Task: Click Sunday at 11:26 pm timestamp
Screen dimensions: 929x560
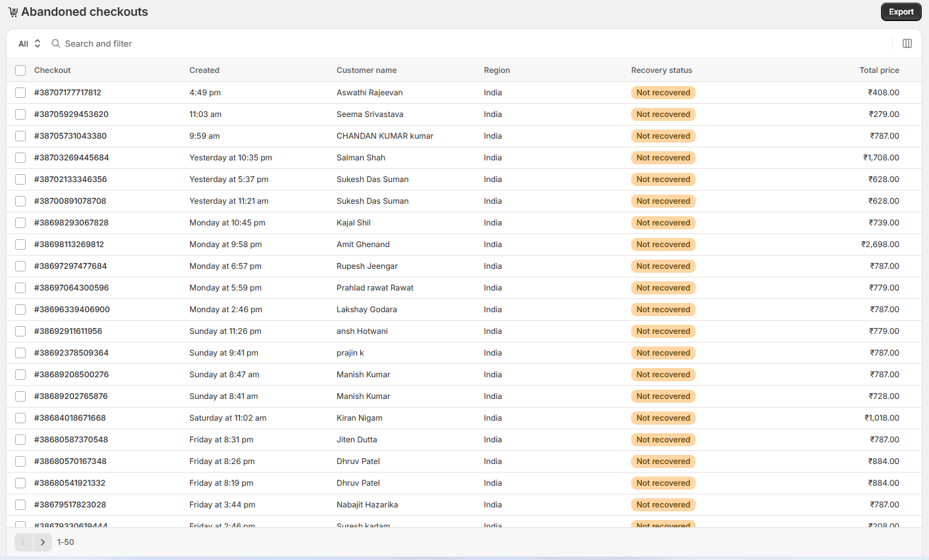Action: pos(226,331)
